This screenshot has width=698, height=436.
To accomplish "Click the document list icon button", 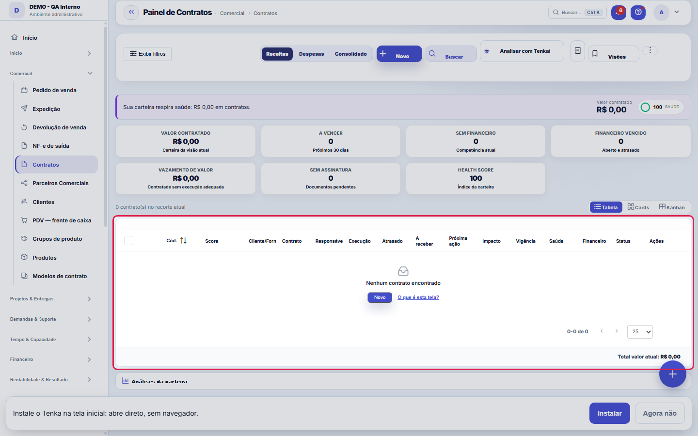I will 577,51.
